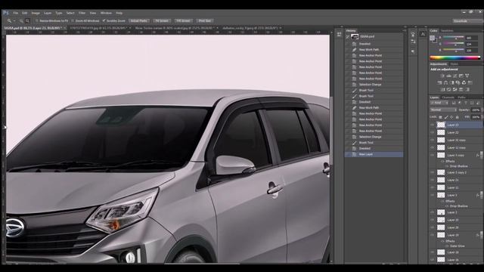Filter layers by type layers icon
The image size is (484, 272).
(466, 103)
